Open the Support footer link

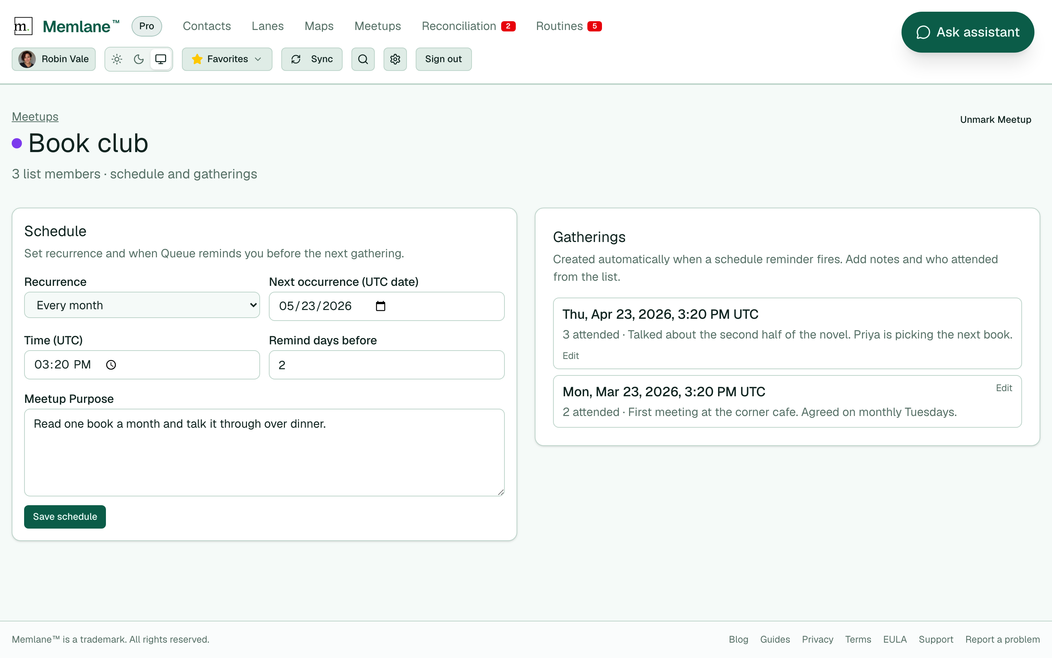[x=935, y=639]
